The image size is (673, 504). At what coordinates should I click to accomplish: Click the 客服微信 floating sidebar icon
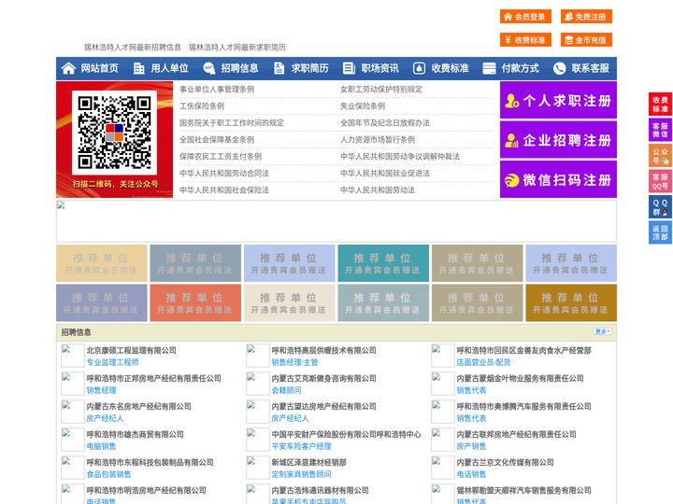point(660,130)
